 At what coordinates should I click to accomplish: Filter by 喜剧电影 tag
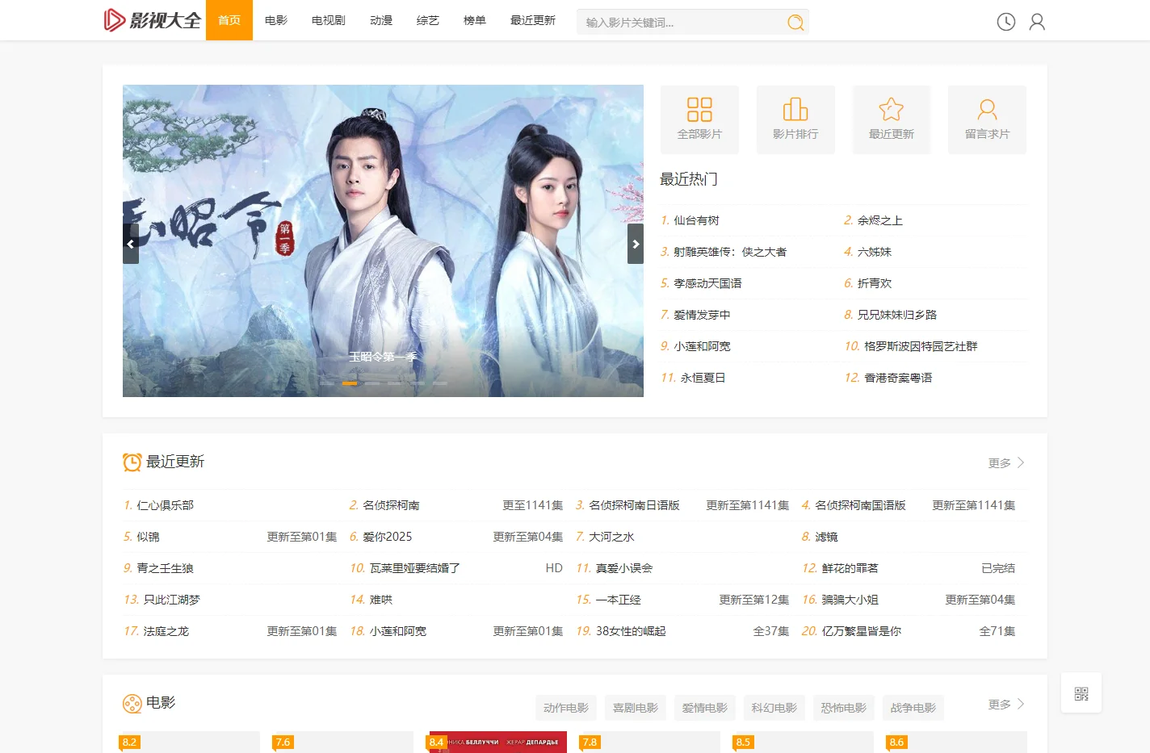point(636,708)
